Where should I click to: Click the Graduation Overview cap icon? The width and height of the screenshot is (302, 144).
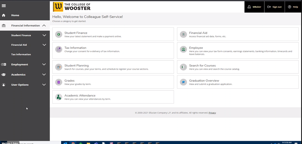click(x=183, y=82)
